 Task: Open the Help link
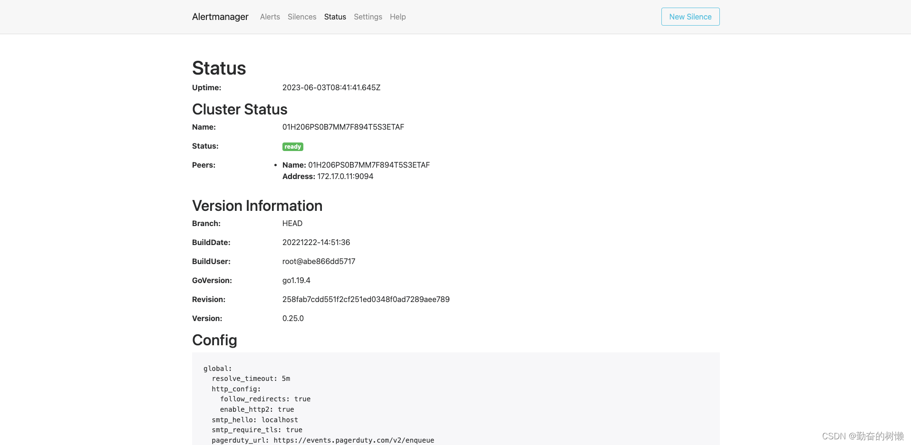[398, 17]
